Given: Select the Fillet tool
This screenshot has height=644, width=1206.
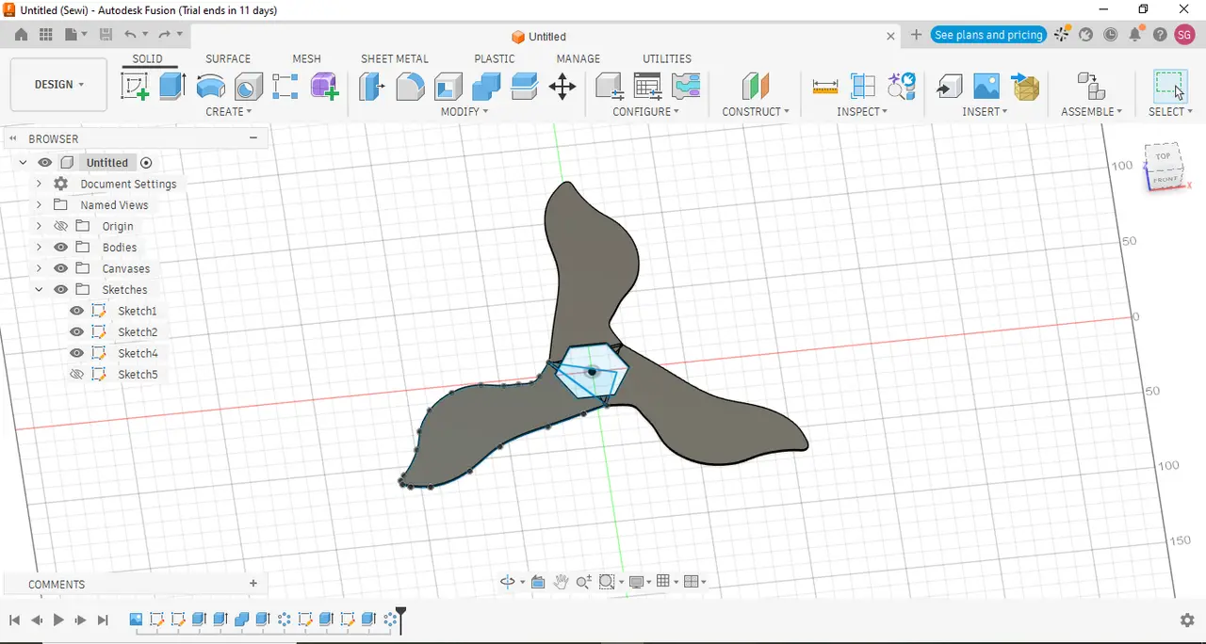Looking at the screenshot, I should point(410,87).
